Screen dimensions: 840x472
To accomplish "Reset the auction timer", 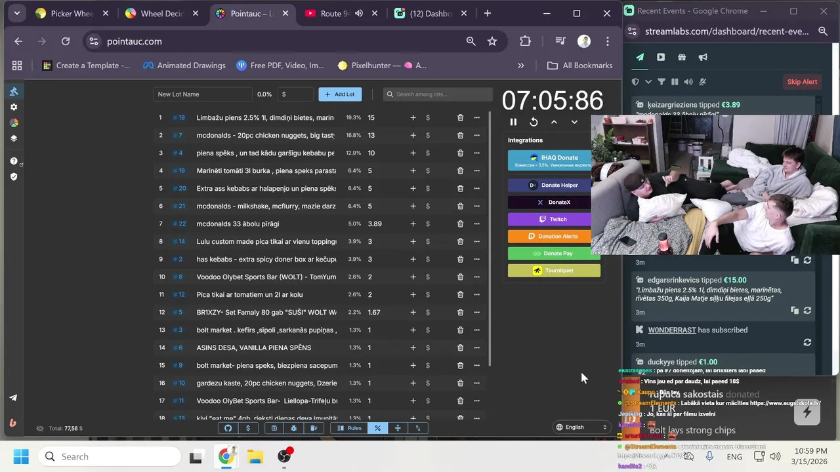I will click(534, 122).
